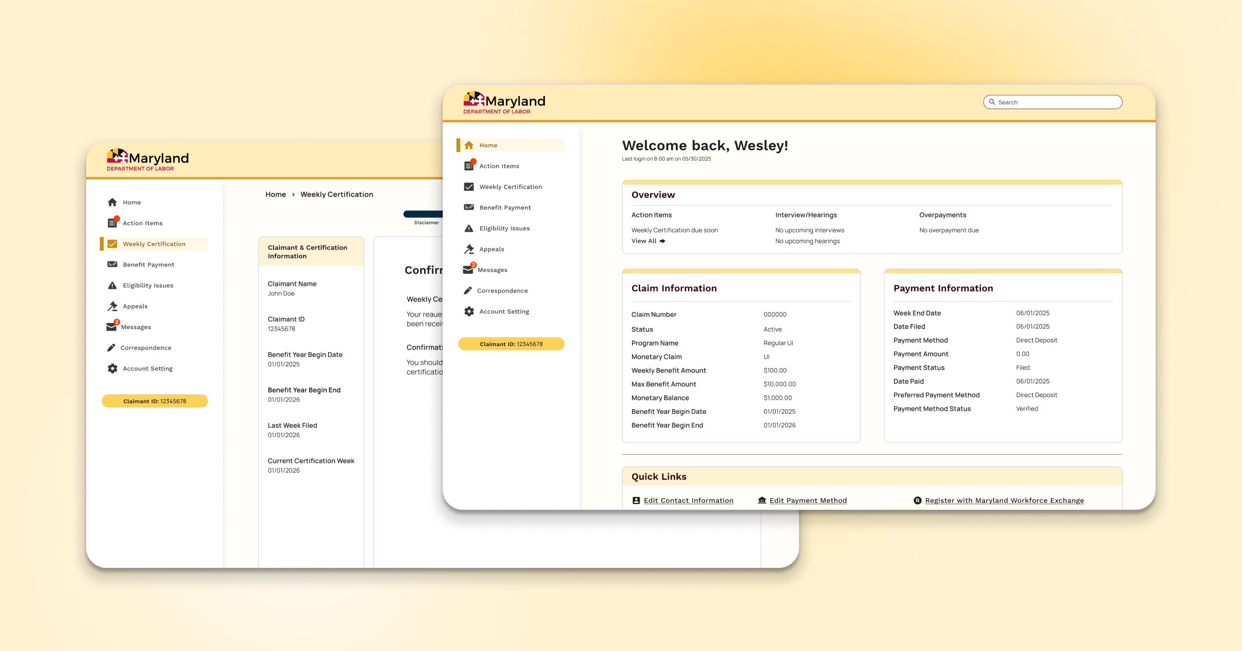Viewport: 1242px width, 651px height.
Task: Click the Claimant ID badge in front sidebar
Action: [x=511, y=344]
